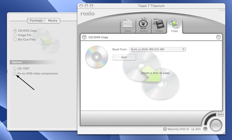Open the DVD media type selector

tap(221, 115)
